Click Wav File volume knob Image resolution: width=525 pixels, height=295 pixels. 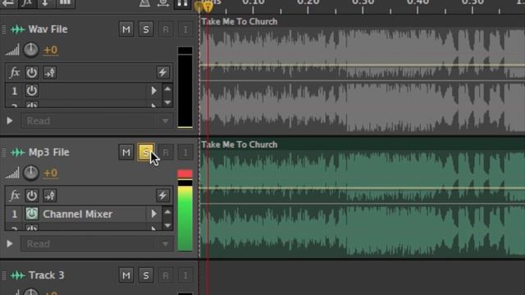click(x=31, y=50)
